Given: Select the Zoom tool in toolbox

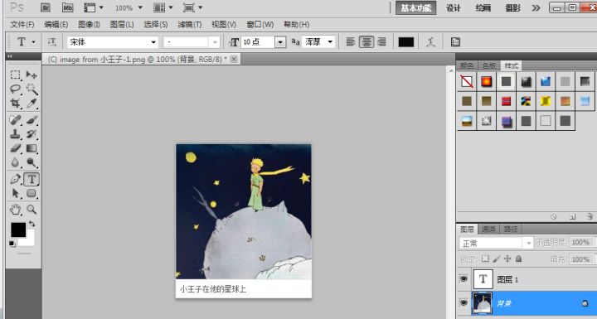Looking at the screenshot, I should 32,209.
